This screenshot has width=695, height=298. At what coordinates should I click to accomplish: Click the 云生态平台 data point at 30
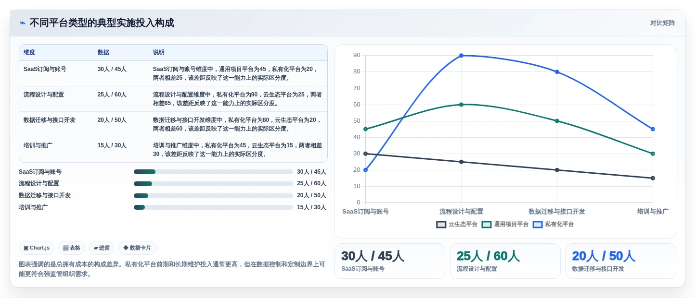tap(365, 154)
